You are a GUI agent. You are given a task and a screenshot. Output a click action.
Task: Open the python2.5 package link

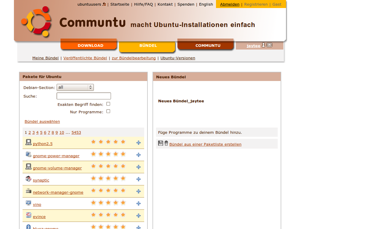[x=43, y=144]
